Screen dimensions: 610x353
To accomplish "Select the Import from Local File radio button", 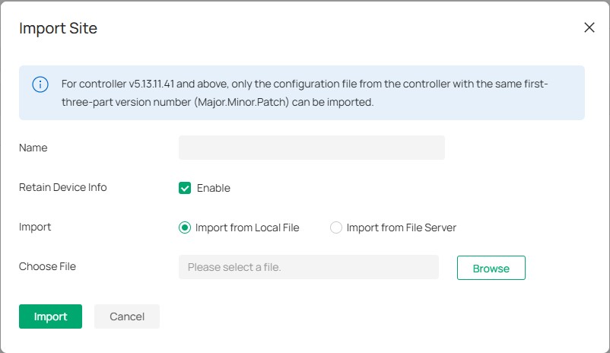I will [184, 227].
